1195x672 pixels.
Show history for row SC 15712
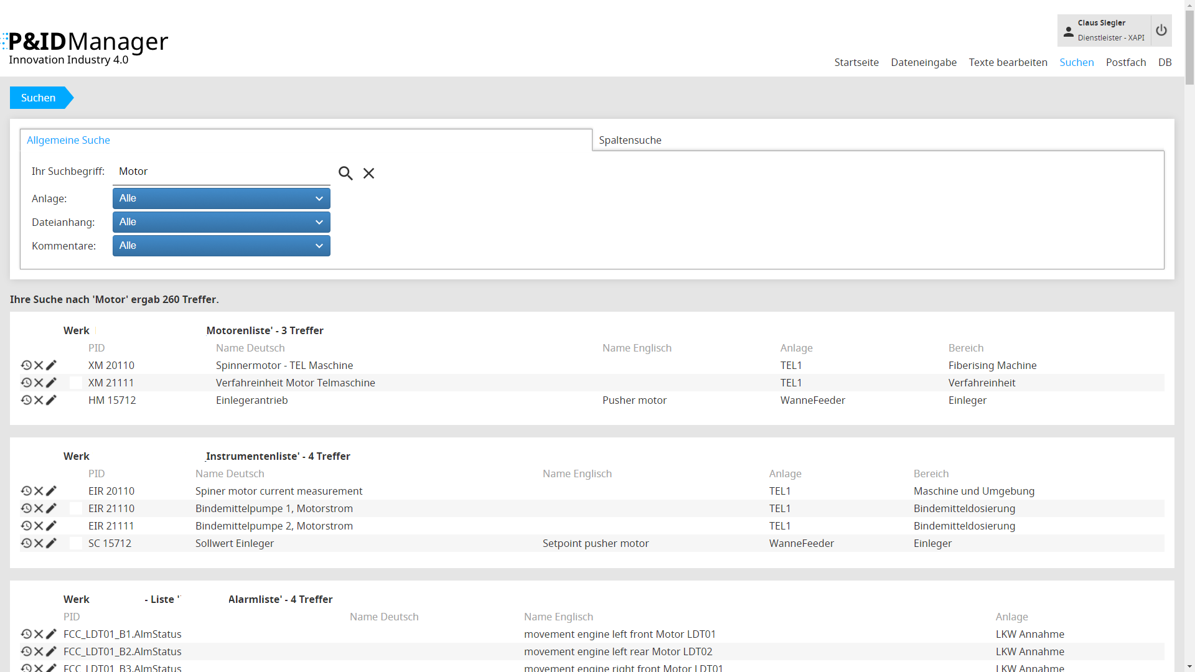(26, 543)
